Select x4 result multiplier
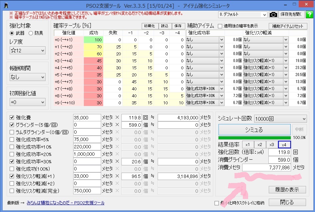Image resolution: width=315 pixels, height=212 pixels. click(x=284, y=145)
